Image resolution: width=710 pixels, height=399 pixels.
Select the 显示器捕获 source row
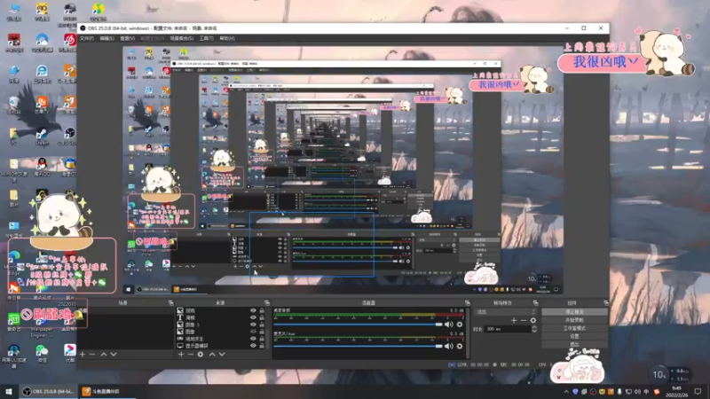[220, 346]
